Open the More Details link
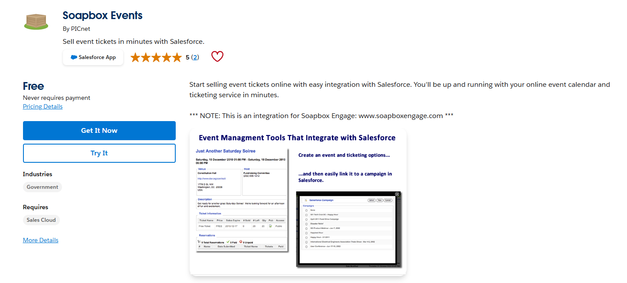This screenshot has width=627, height=283. 40,240
